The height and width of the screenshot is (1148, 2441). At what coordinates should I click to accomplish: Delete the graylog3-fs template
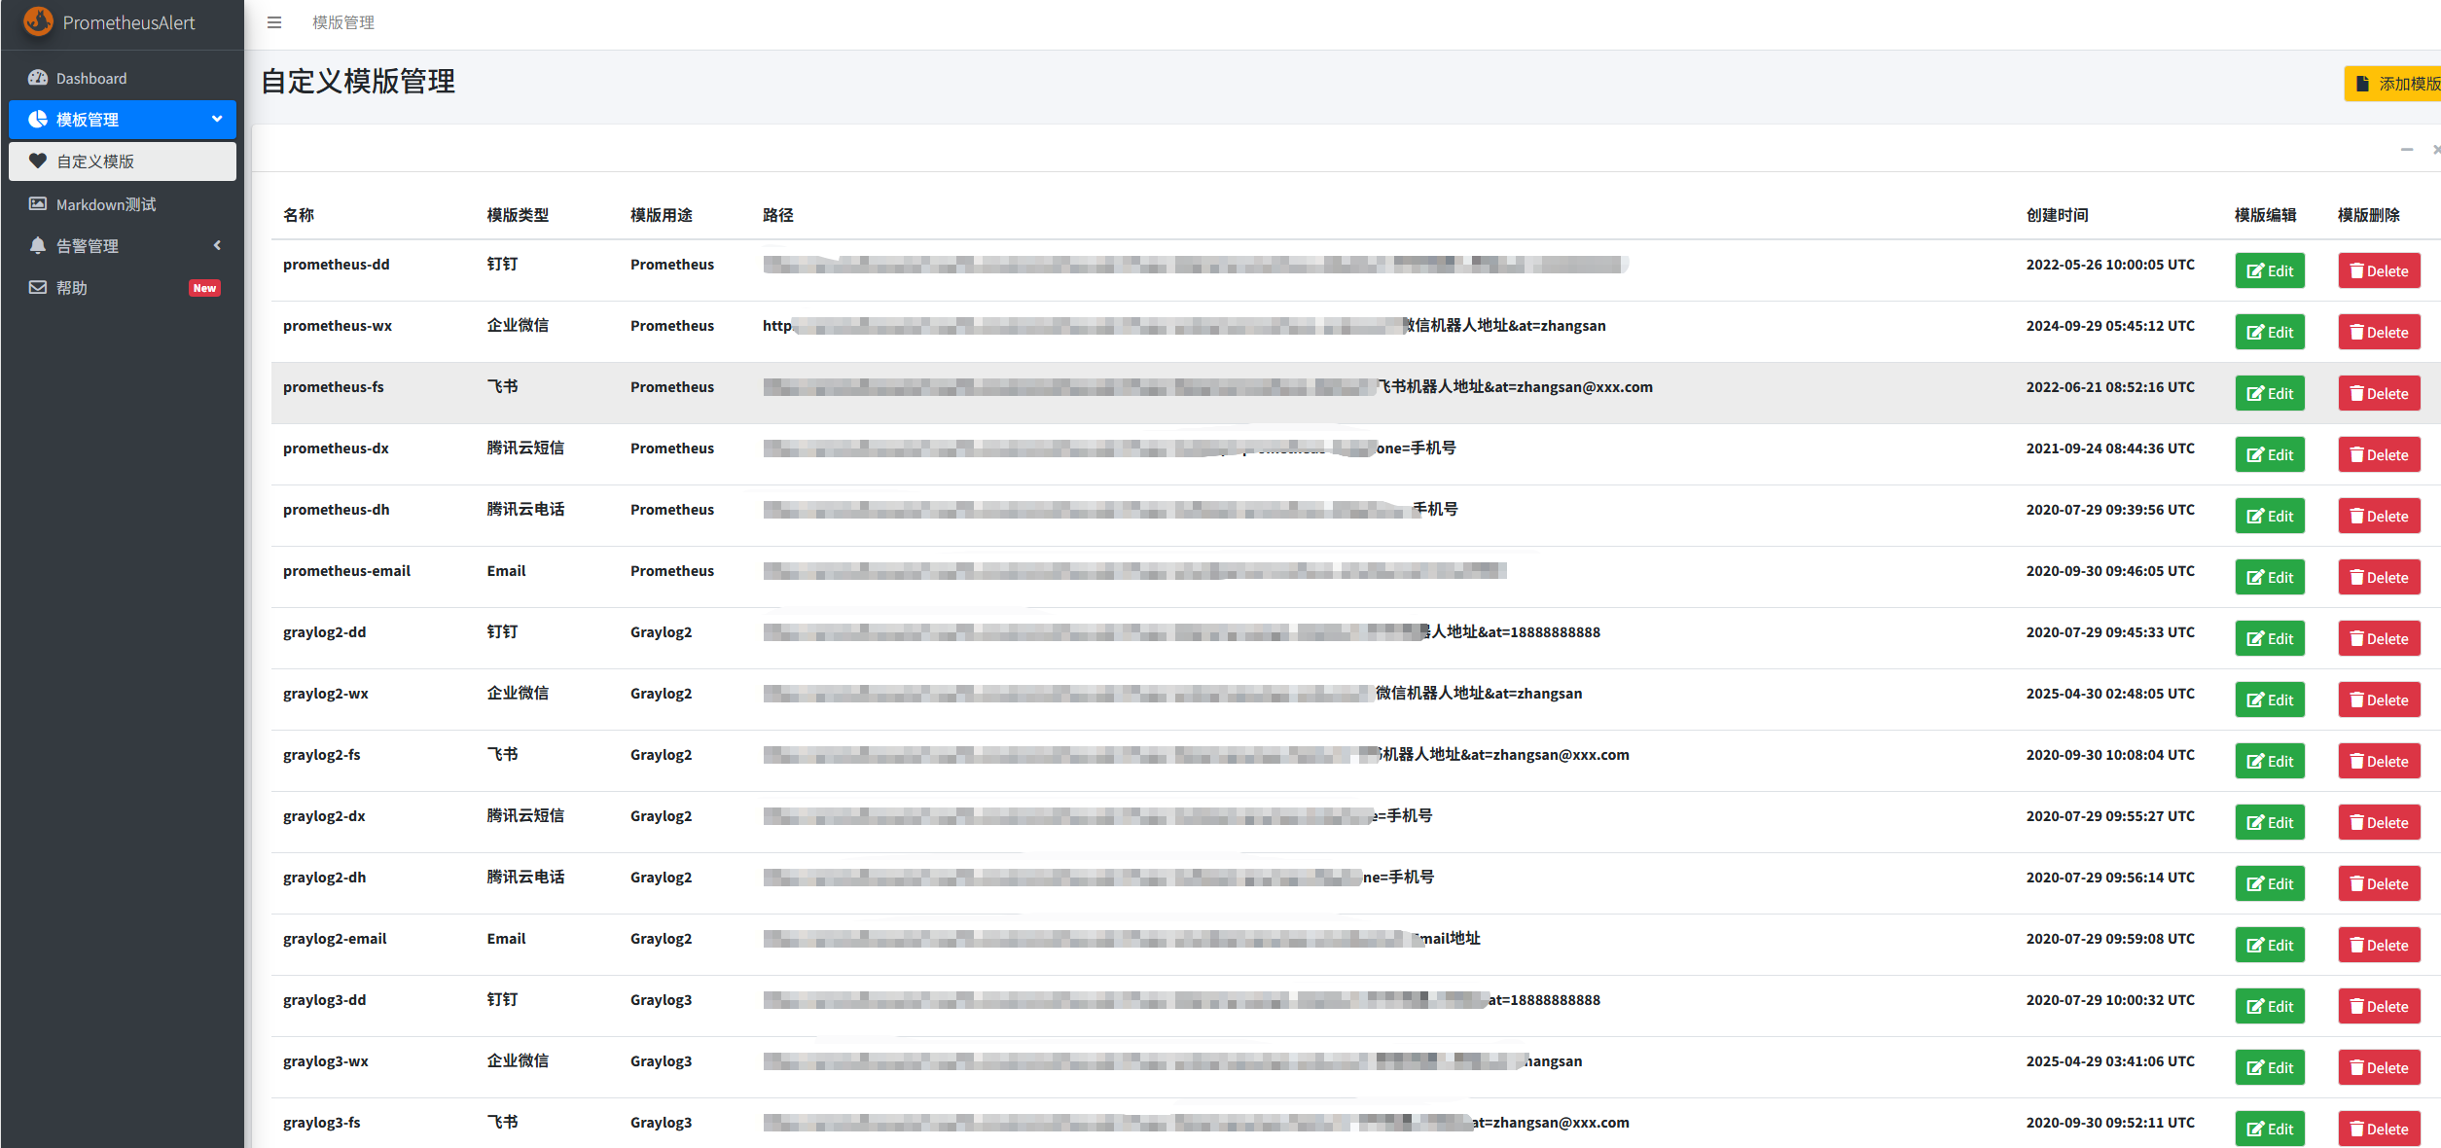(x=2380, y=1130)
